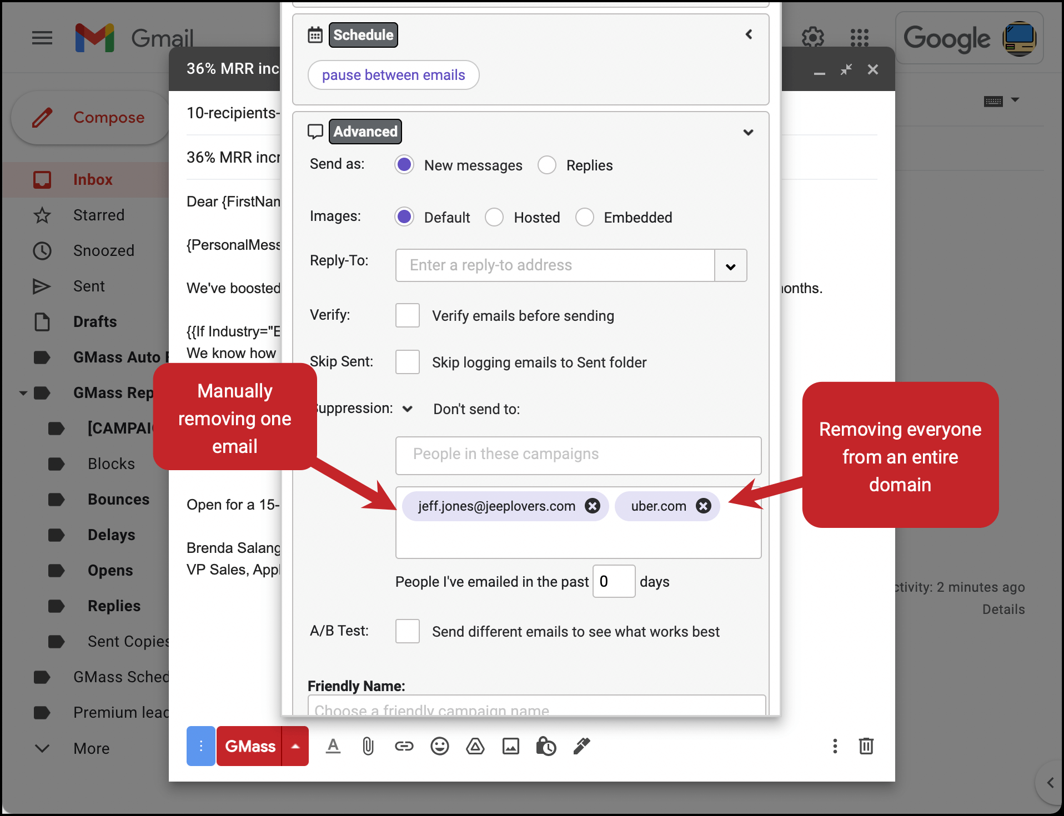Insert a photo icon

[x=510, y=746]
